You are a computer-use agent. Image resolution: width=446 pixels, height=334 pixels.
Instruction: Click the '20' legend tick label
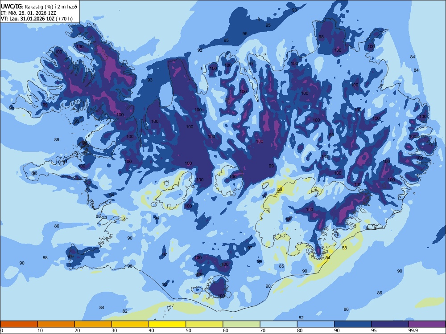77,330
